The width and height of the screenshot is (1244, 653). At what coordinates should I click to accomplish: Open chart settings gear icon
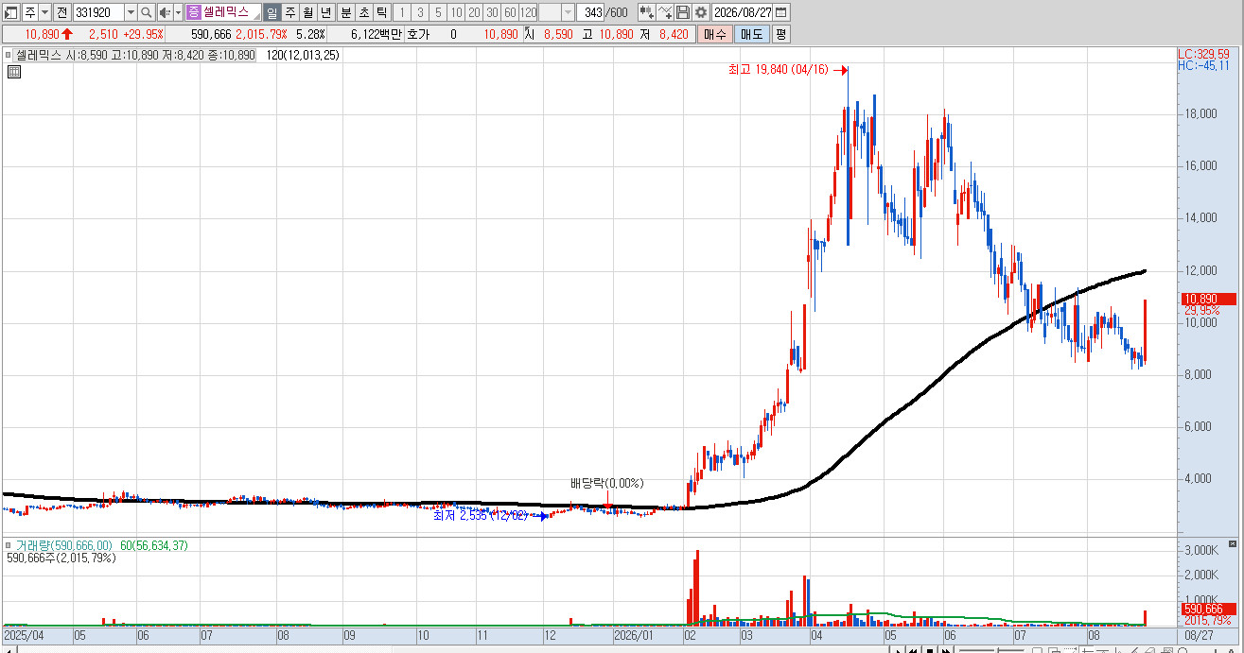pos(700,12)
